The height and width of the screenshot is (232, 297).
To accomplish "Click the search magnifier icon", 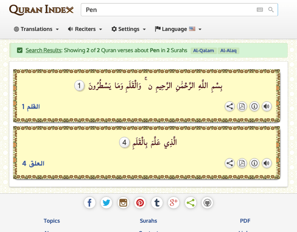I will click(x=271, y=10).
